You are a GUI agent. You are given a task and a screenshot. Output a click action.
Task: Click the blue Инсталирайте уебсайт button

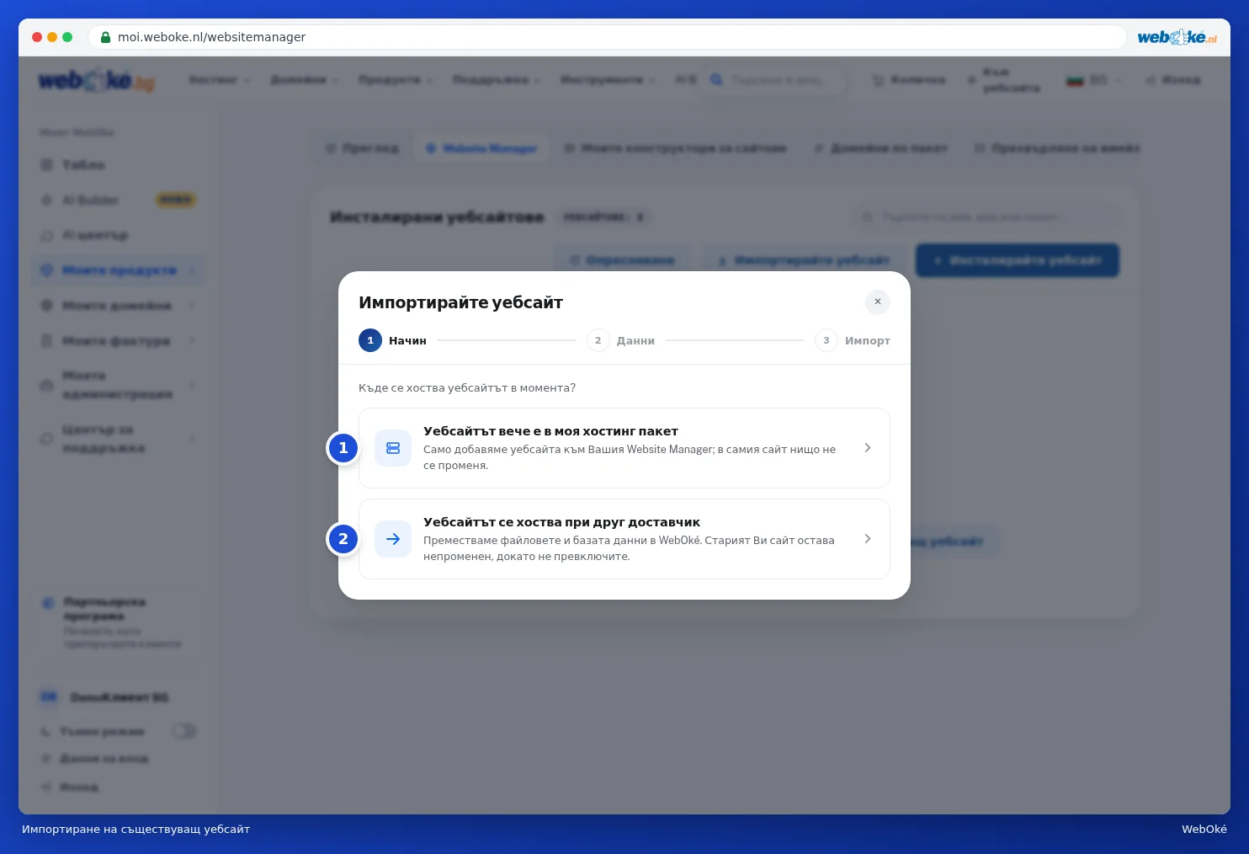(x=1018, y=260)
